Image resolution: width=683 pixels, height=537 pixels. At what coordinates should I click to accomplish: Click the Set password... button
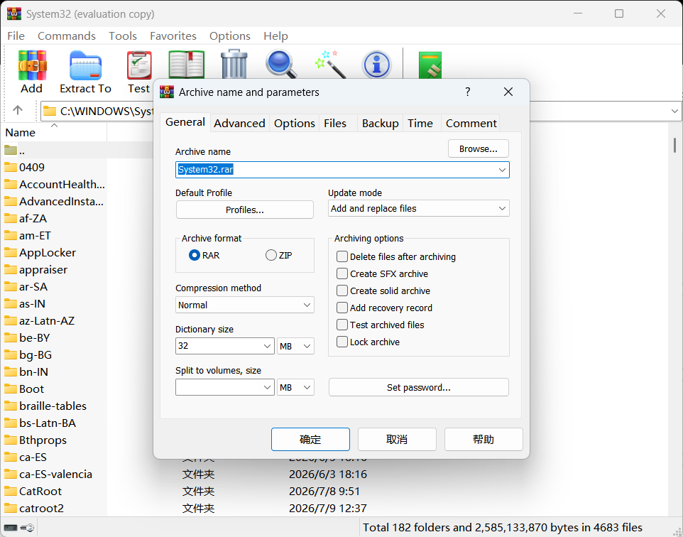419,387
